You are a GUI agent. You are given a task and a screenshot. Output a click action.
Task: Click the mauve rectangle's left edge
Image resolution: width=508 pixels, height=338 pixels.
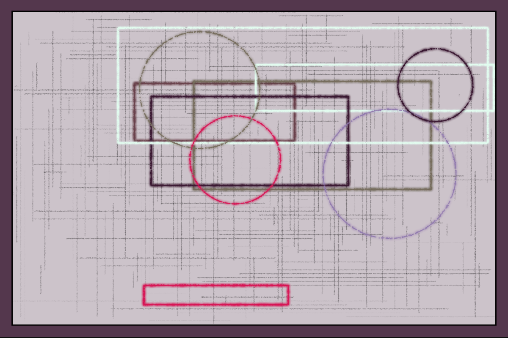(x=135, y=112)
